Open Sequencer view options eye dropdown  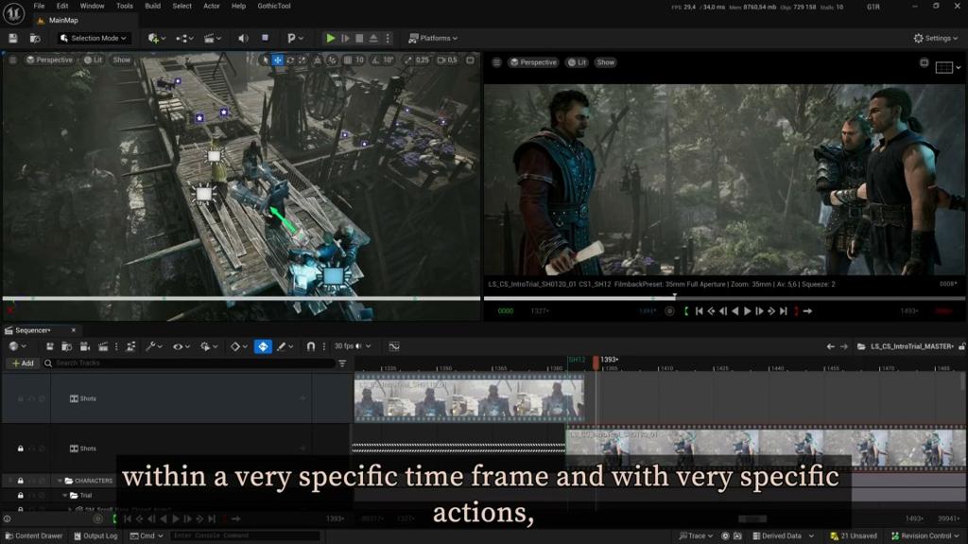tap(181, 346)
